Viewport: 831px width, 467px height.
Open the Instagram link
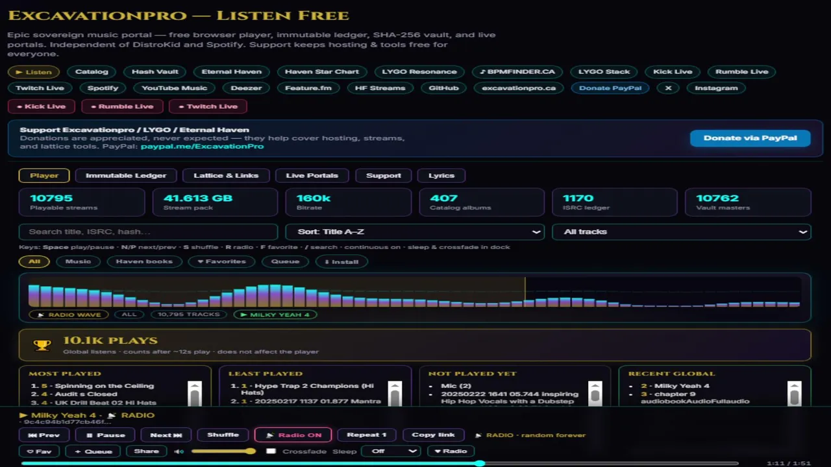(716, 88)
